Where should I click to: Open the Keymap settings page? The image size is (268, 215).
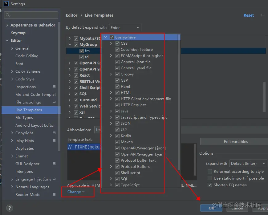click(x=18, y=33)
